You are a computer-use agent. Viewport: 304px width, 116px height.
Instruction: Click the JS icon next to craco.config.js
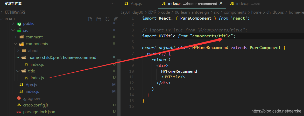pos(19,105)
